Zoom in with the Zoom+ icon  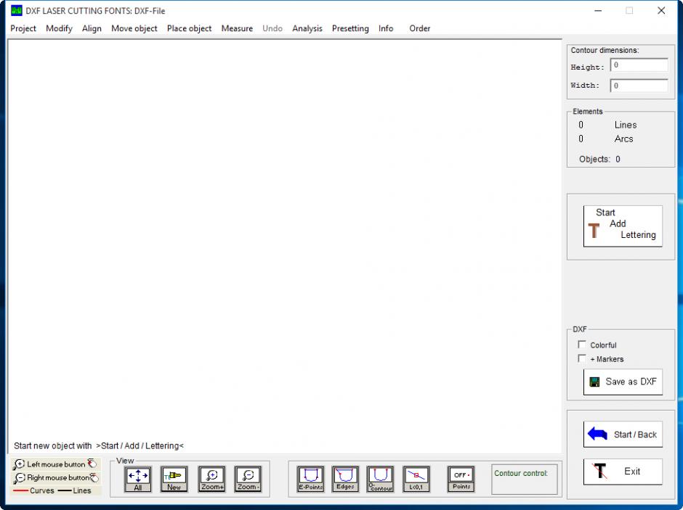tap(211, 479)
